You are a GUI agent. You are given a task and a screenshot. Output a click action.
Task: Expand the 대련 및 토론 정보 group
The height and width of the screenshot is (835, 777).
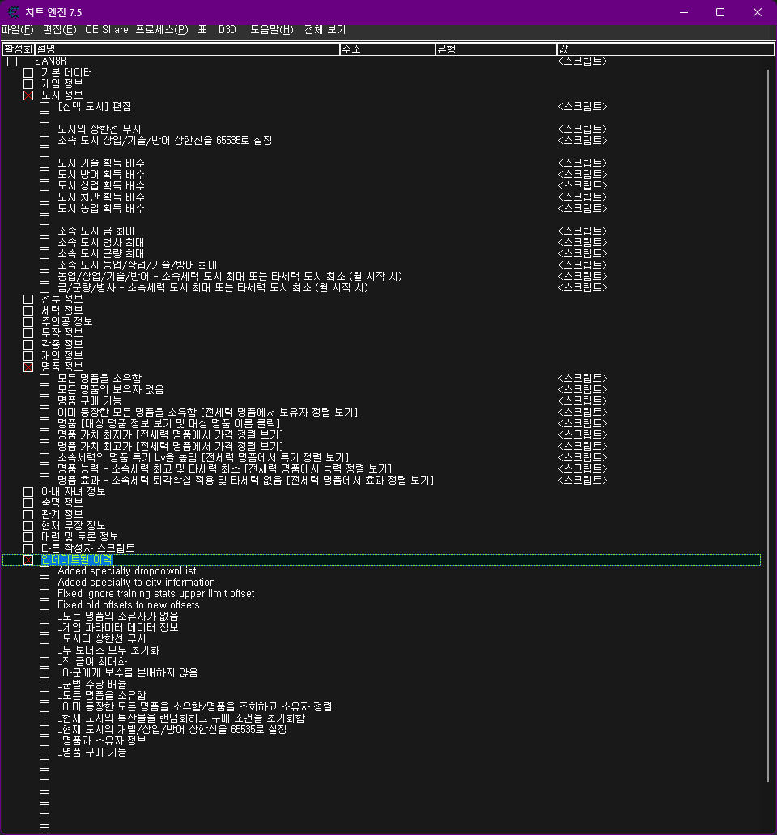pos(29,537)
